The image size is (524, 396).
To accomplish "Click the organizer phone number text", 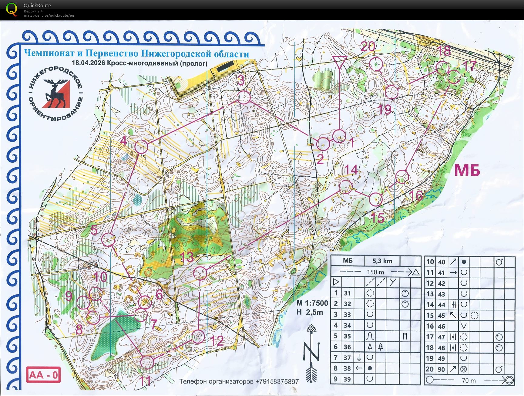I will click(239, 381).
